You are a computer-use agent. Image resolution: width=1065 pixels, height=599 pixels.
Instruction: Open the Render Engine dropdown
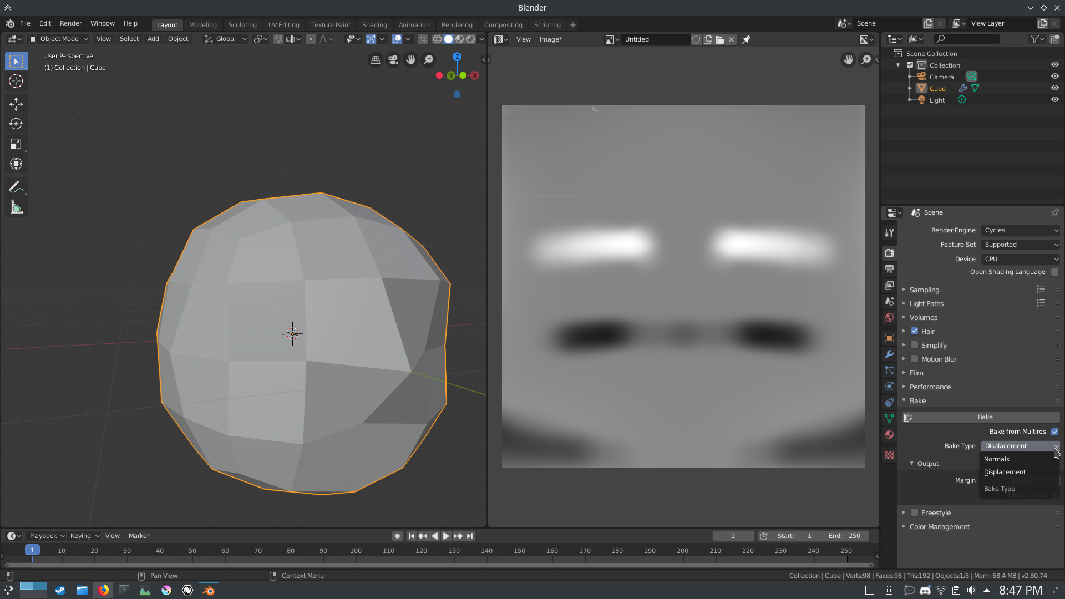coord(1020,230)
